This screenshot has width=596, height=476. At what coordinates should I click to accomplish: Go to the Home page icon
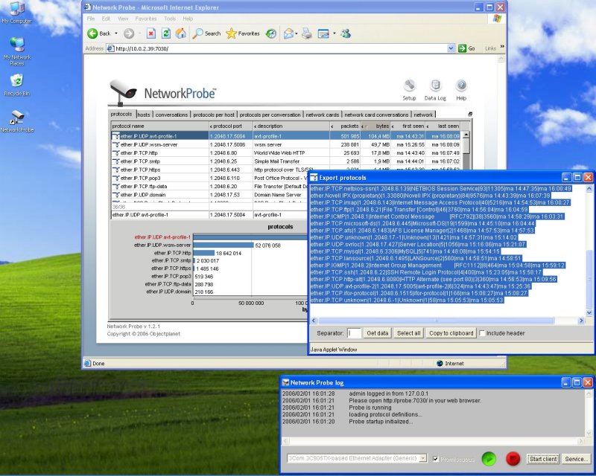click(x=181, y=33)
